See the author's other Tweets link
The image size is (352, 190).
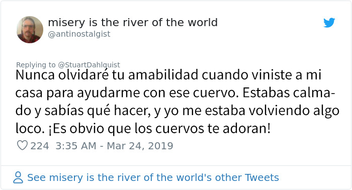[x=153, y=177]
